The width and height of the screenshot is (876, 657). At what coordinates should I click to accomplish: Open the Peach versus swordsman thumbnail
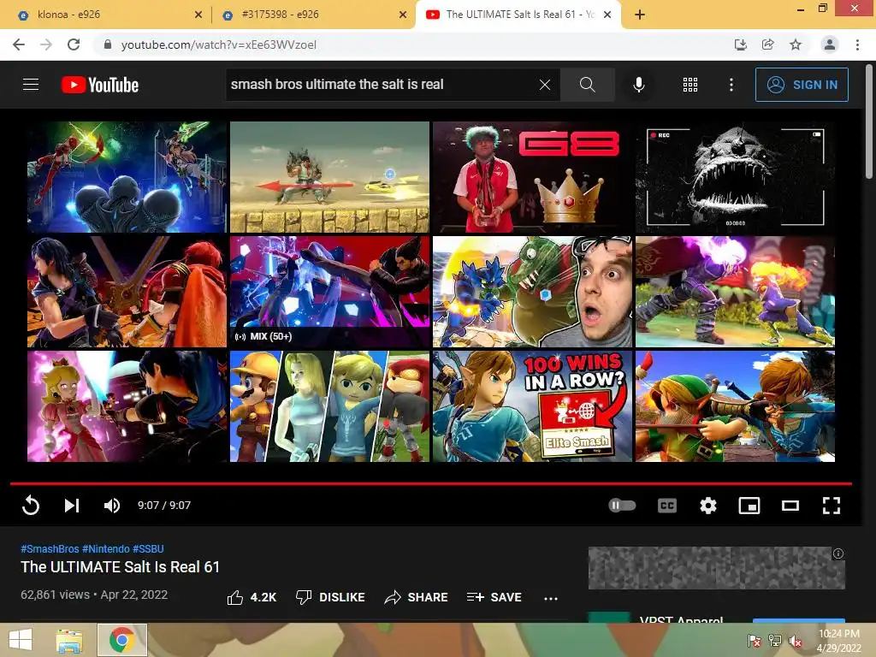(x=127, y=406)
